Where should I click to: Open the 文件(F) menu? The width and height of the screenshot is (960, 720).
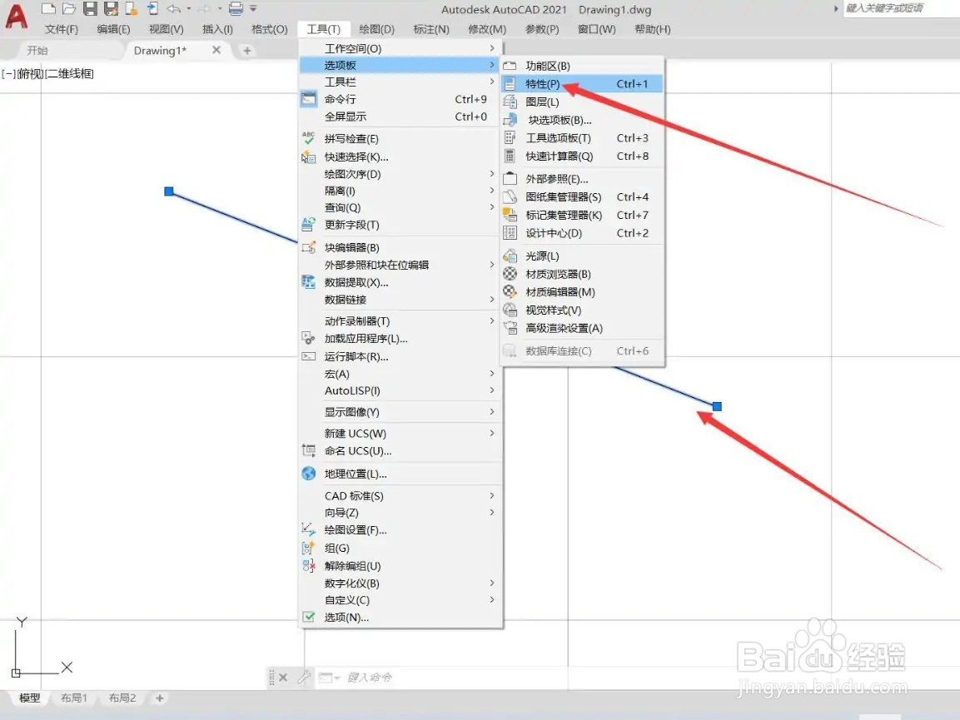[62, 29]
